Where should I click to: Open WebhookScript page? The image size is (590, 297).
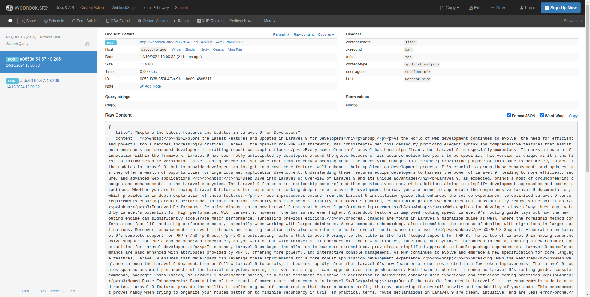(124, 8)
